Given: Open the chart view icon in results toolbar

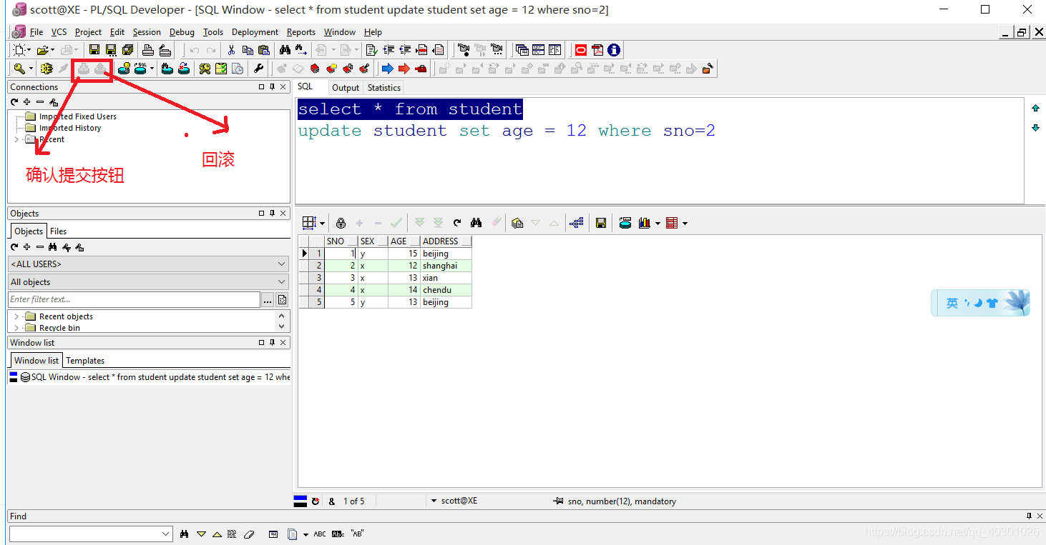Looking at the screenshot, I should [645, 222].
